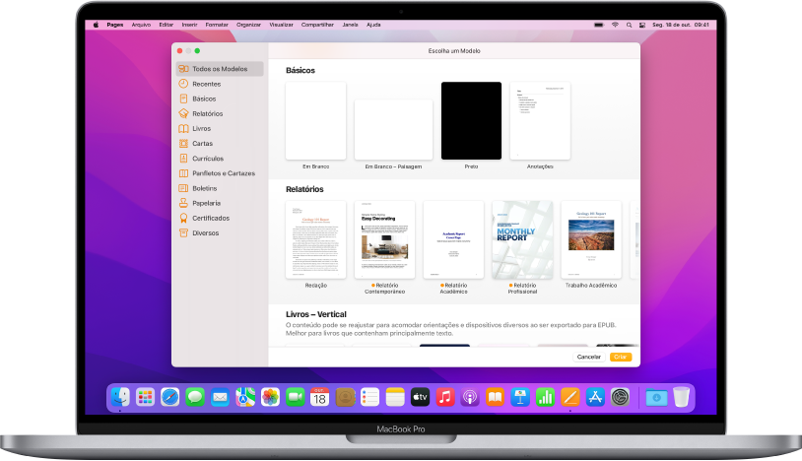The image size is (802, 461).
Task: Open the Arquivo menu
Action: [x=141, y=24]
